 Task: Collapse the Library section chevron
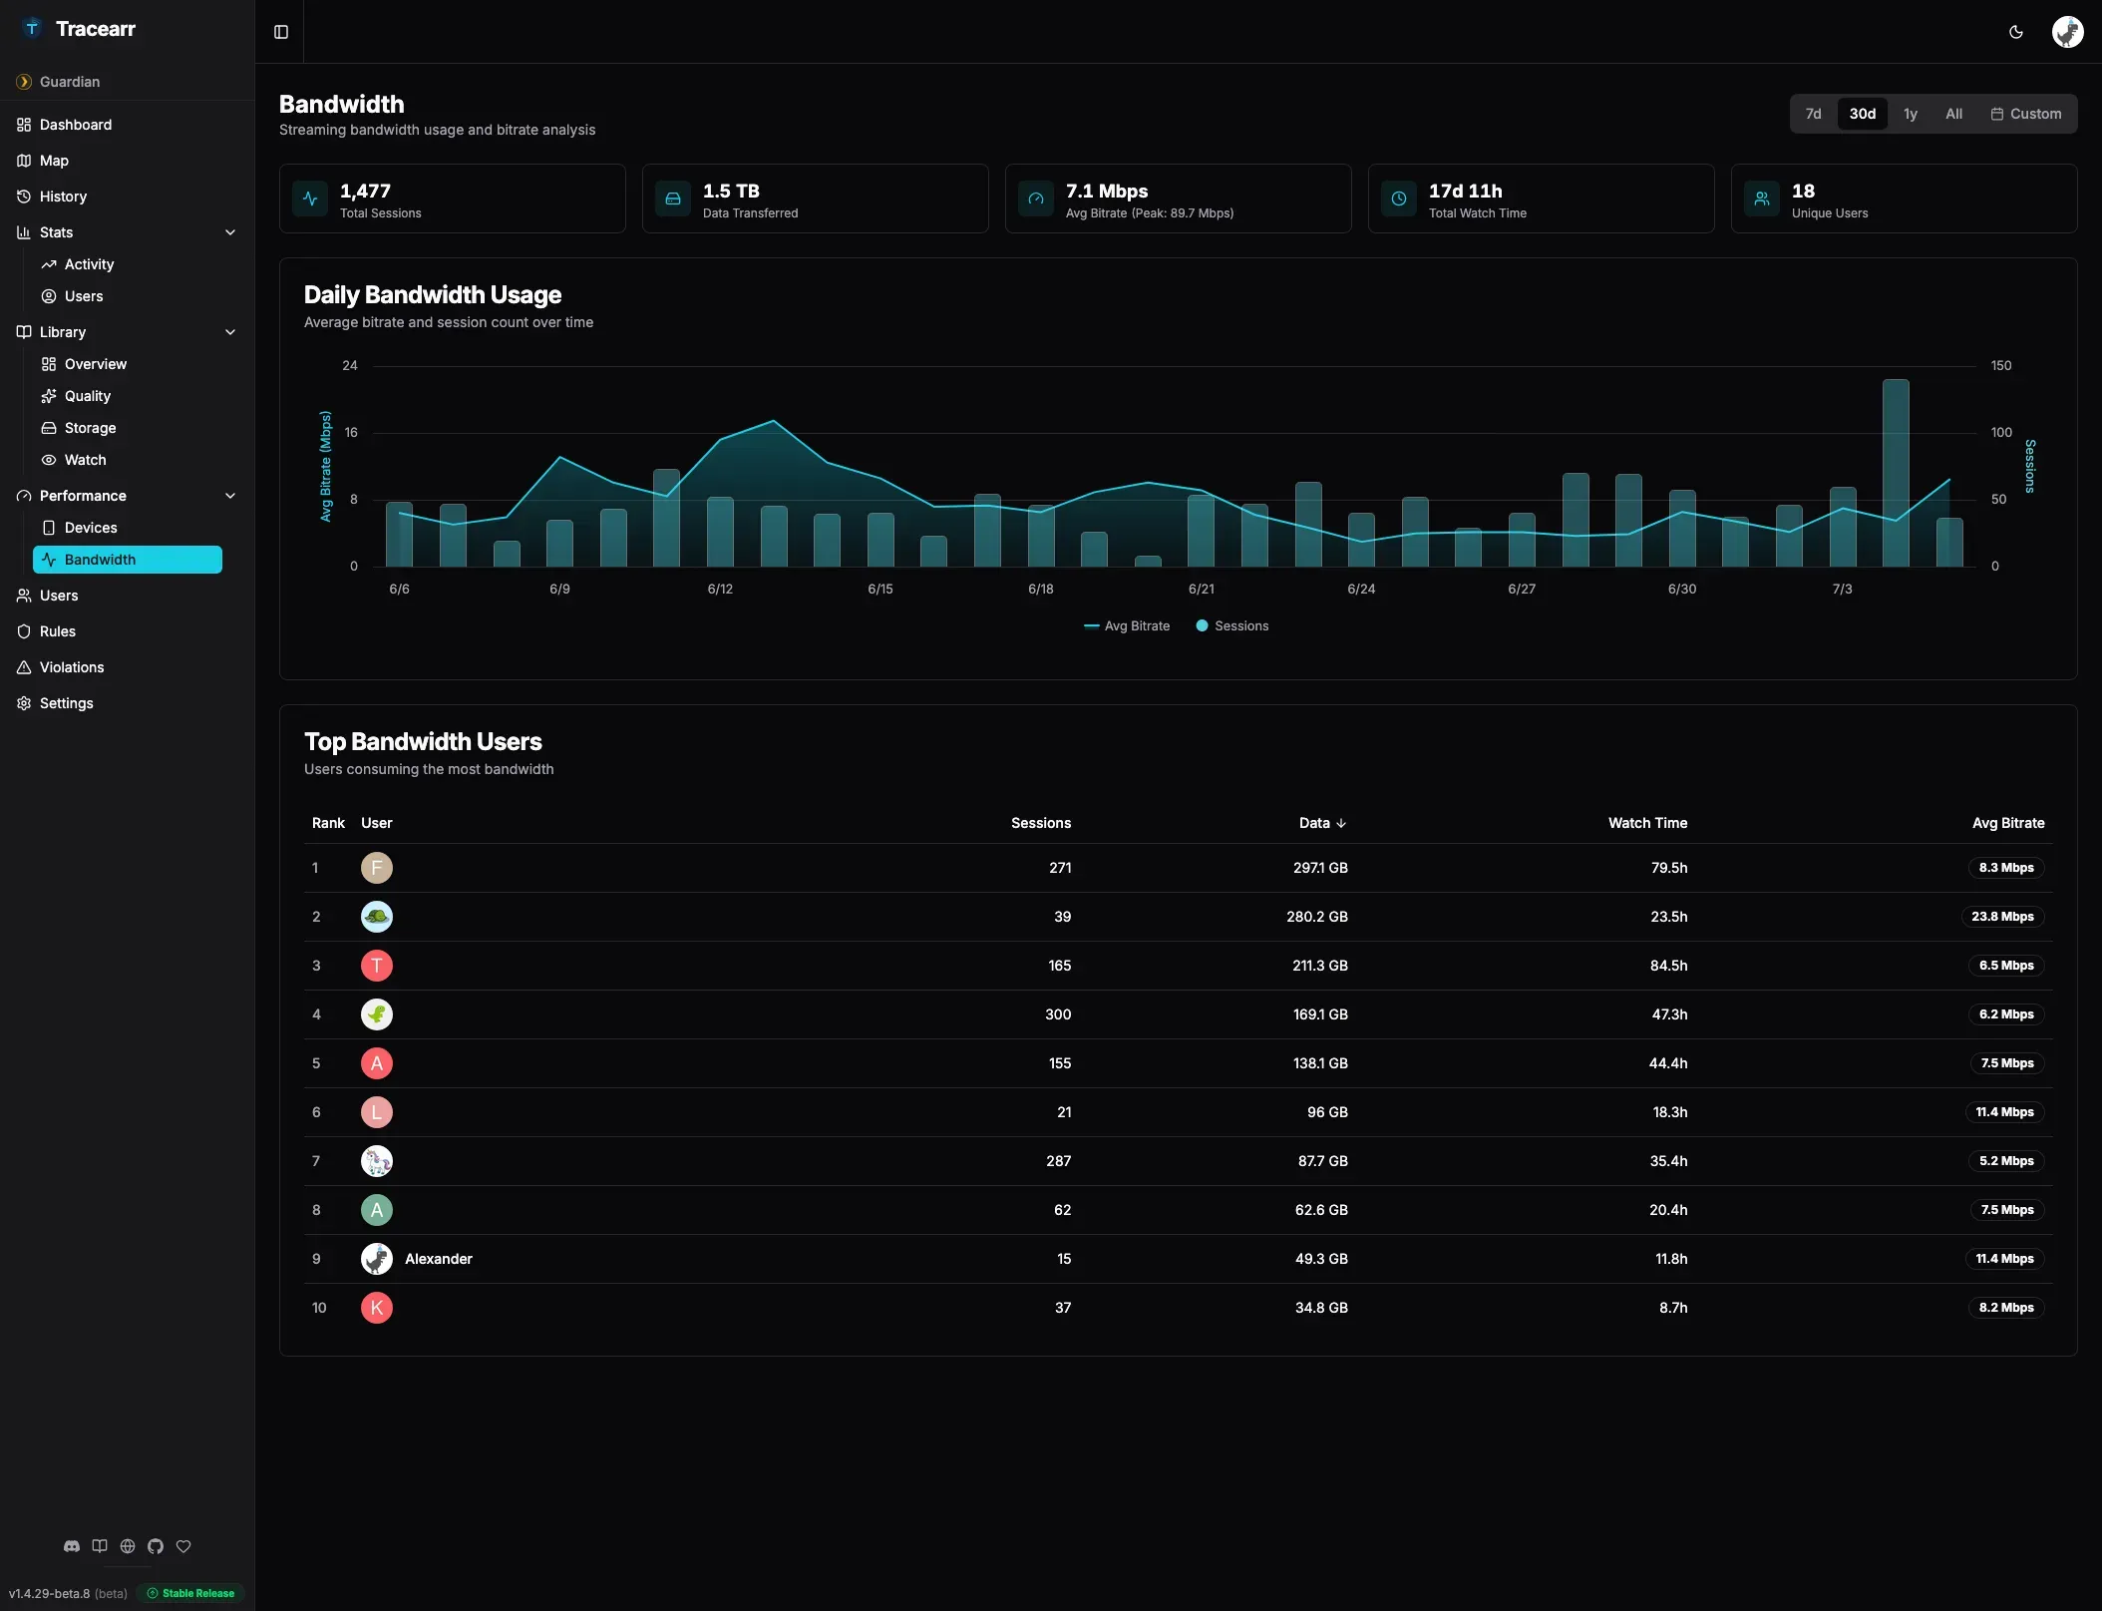(230, 332)
